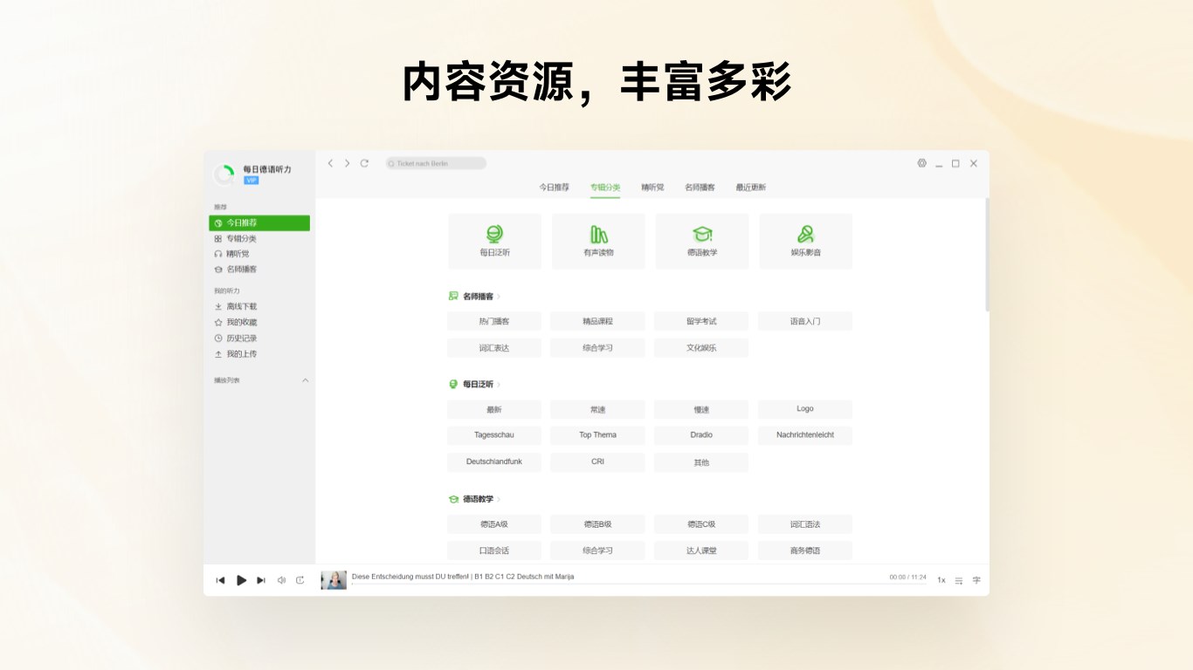The width and height of the screenshot is (1193, 670).
Task: Click the playing track thumbnail
Action: 334,580
